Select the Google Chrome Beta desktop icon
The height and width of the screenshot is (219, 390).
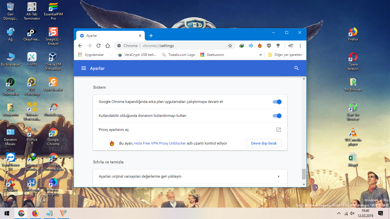[53, 162]
